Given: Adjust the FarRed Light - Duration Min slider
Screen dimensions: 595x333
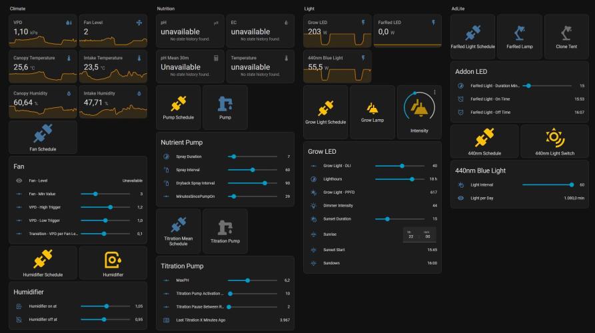Looking at the screenshot, I should (547, 86).
